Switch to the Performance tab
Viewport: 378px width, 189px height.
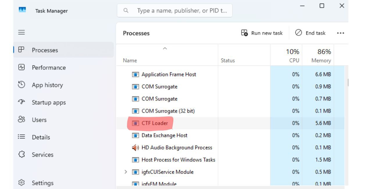pos(63,67)
